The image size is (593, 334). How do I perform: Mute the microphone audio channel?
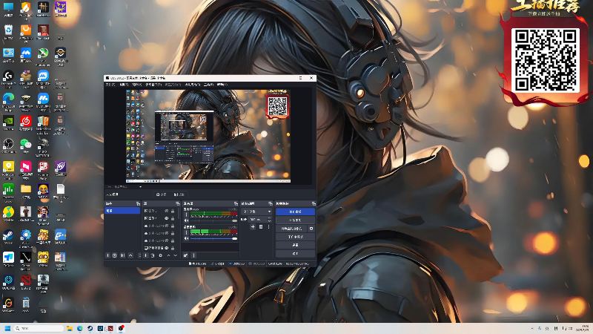click(186, 238)
